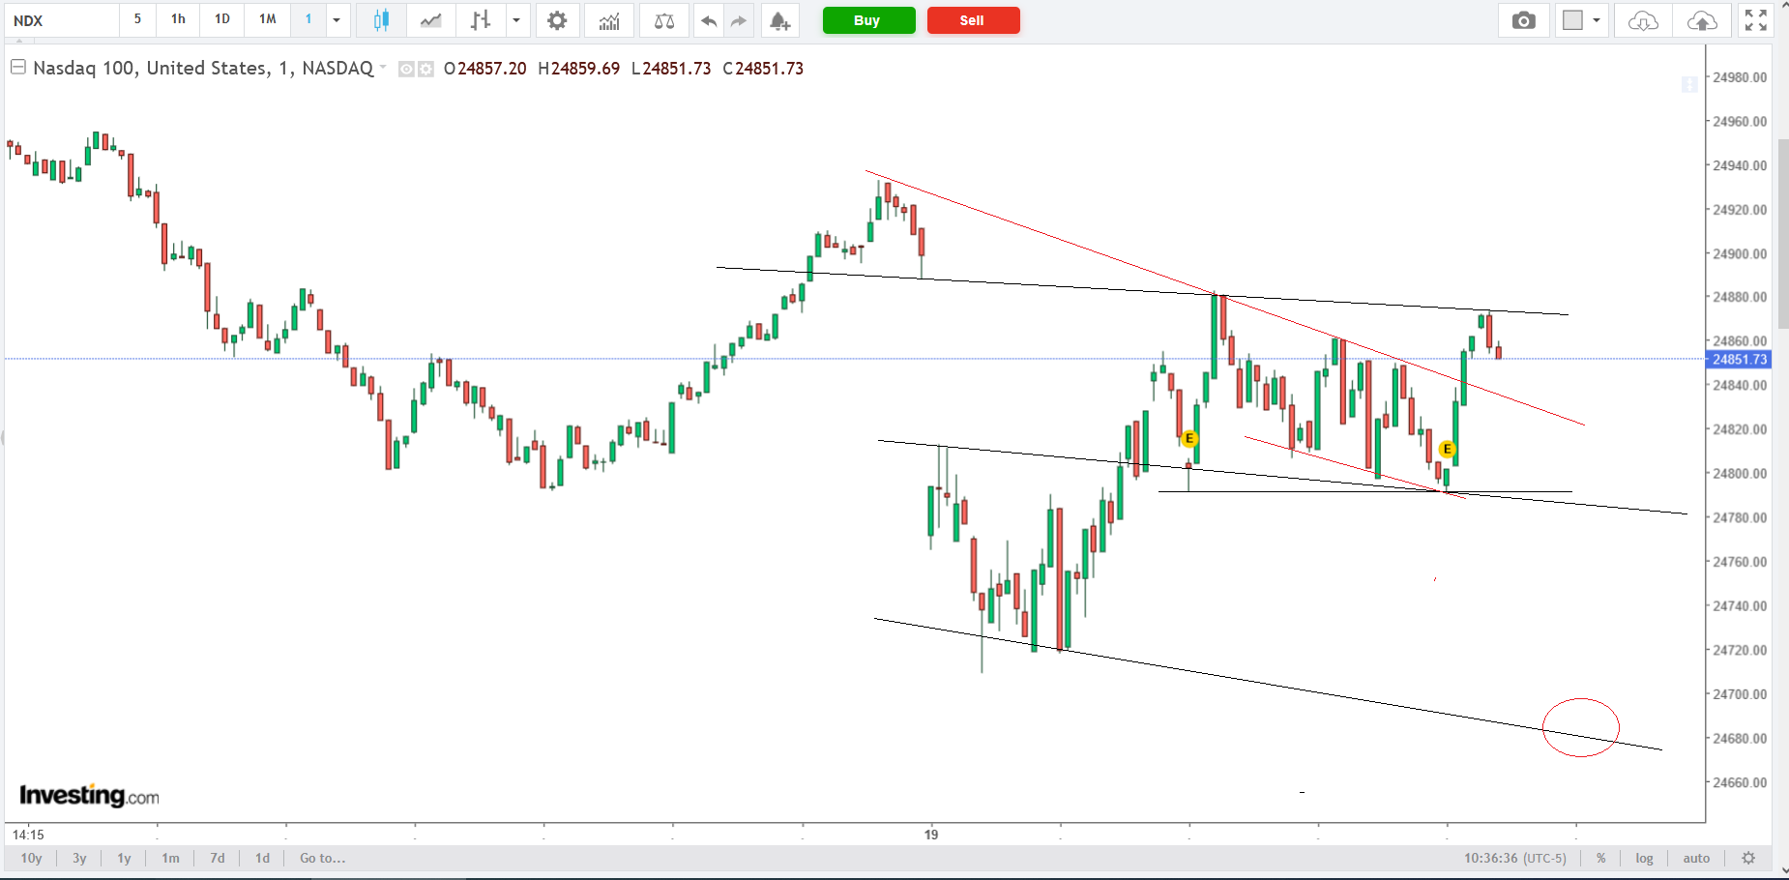
Task: Take a chart snapshot with camera icon
Action: pos(1523,20)
